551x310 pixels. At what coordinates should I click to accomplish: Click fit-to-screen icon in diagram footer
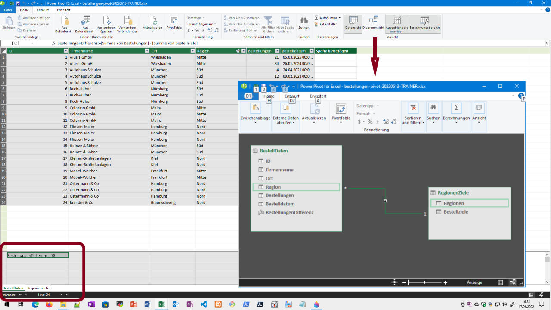pyautogui.click(x=394, y=282)
